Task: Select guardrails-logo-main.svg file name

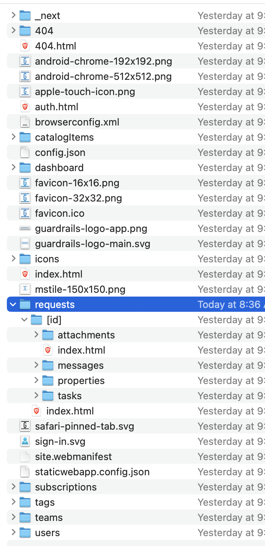Action: click(x=93, y=244)
